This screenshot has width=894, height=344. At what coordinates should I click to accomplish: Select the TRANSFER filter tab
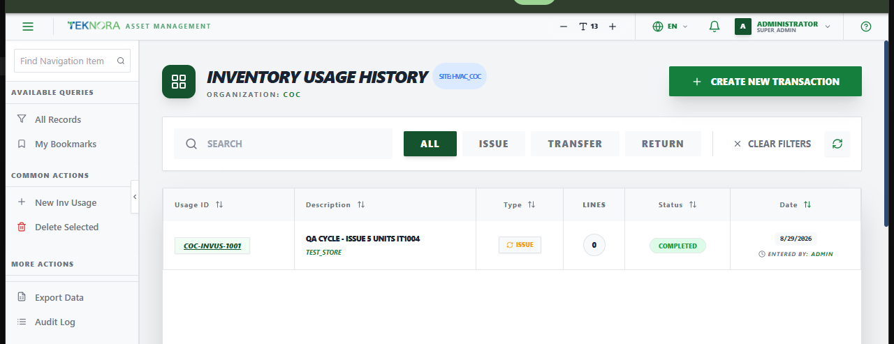point(575,144)
